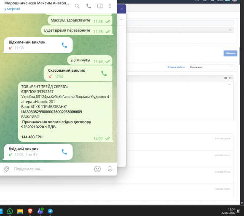Viewport: 244px width, 216px height.
Task: Open Brave browser from the taskbar
Action: tap(30, 211)
